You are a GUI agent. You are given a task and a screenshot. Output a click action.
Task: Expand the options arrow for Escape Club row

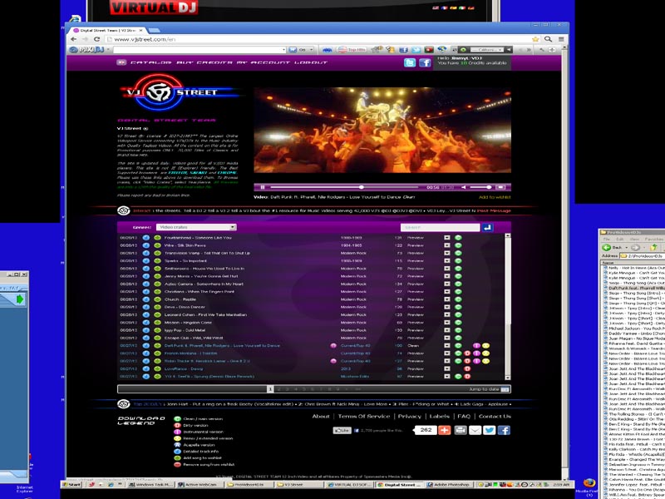447,338
